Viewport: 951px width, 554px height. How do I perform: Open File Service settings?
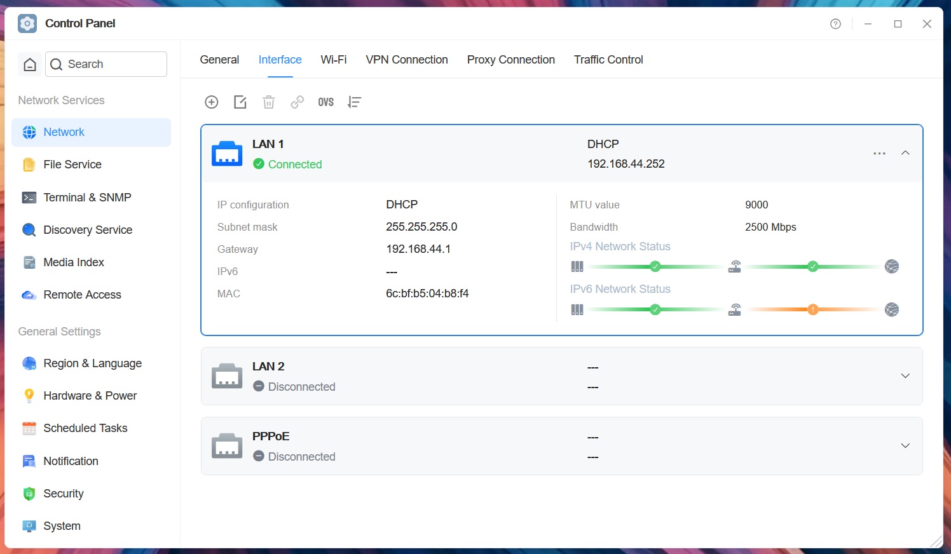(x=91, y=165)
